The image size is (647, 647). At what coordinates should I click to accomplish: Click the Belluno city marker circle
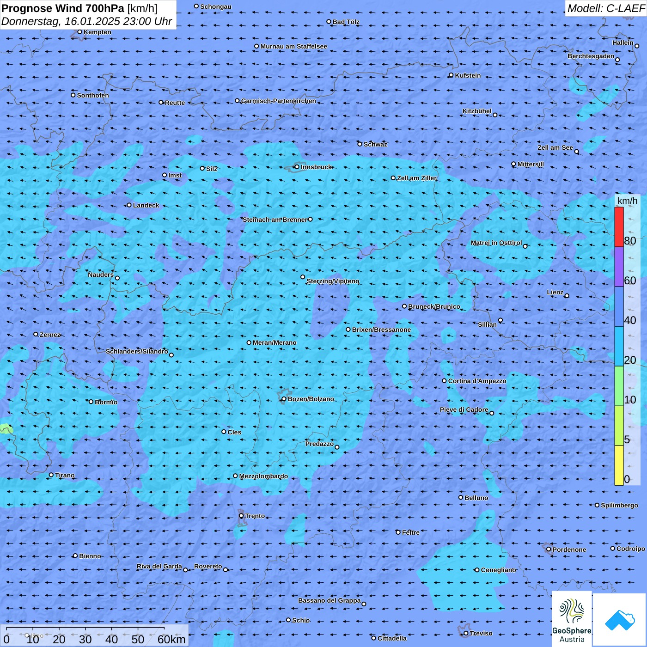coord(461,497)
